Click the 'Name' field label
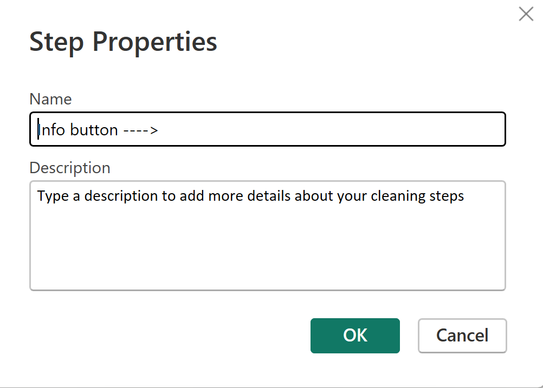 coord(50,99)
